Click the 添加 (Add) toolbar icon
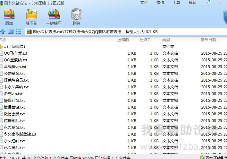This screenshot has height=159, width=227. click(9, 14)
